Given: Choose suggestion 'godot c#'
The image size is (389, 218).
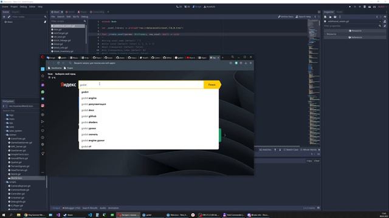Looking at the screenshot, I should [x=148, y=147].
